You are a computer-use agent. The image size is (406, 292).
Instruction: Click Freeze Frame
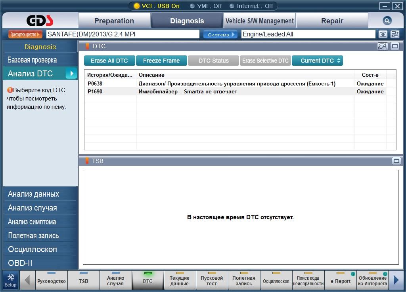pos(161,61)
